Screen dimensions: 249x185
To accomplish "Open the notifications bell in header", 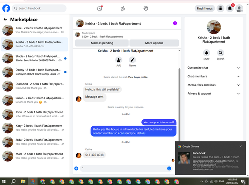I will [230, 8].
